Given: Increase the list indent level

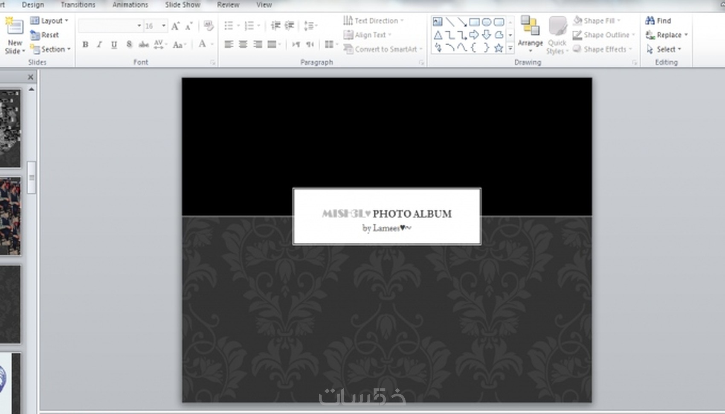Looking at the screenshot, I should coord(290,26).
